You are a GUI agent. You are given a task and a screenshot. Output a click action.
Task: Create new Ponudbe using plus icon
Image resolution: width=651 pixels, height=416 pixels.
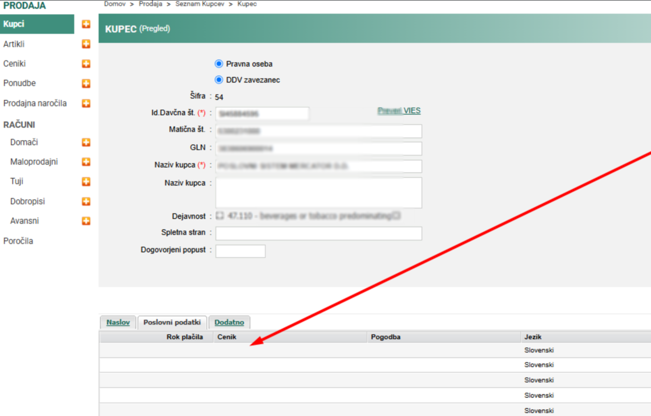(86, 83)
